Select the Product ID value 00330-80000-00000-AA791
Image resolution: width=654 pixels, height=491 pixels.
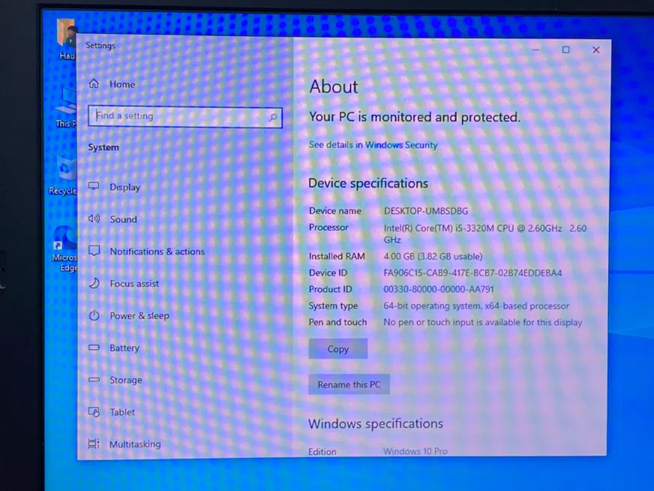[x=439, y=289]
